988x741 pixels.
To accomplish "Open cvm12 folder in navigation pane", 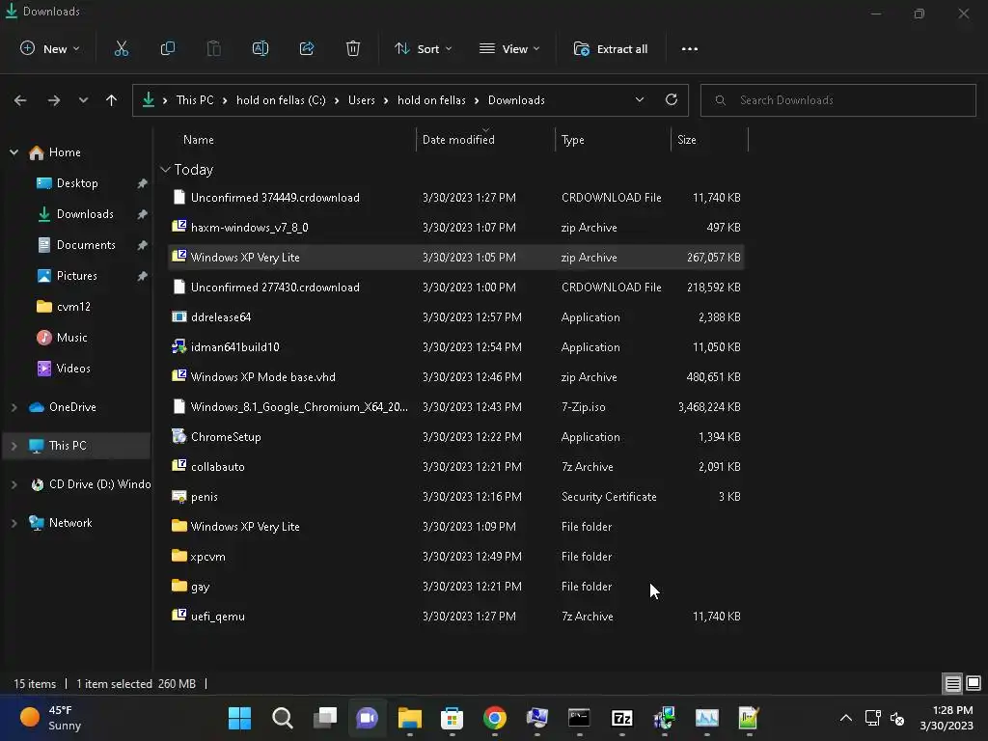I will 73,307.
